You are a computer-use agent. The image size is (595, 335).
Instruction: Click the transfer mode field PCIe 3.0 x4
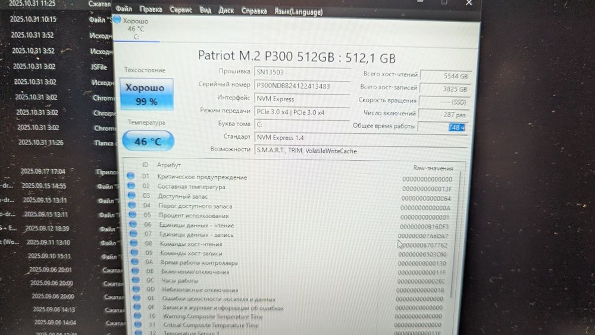[302, 112]
